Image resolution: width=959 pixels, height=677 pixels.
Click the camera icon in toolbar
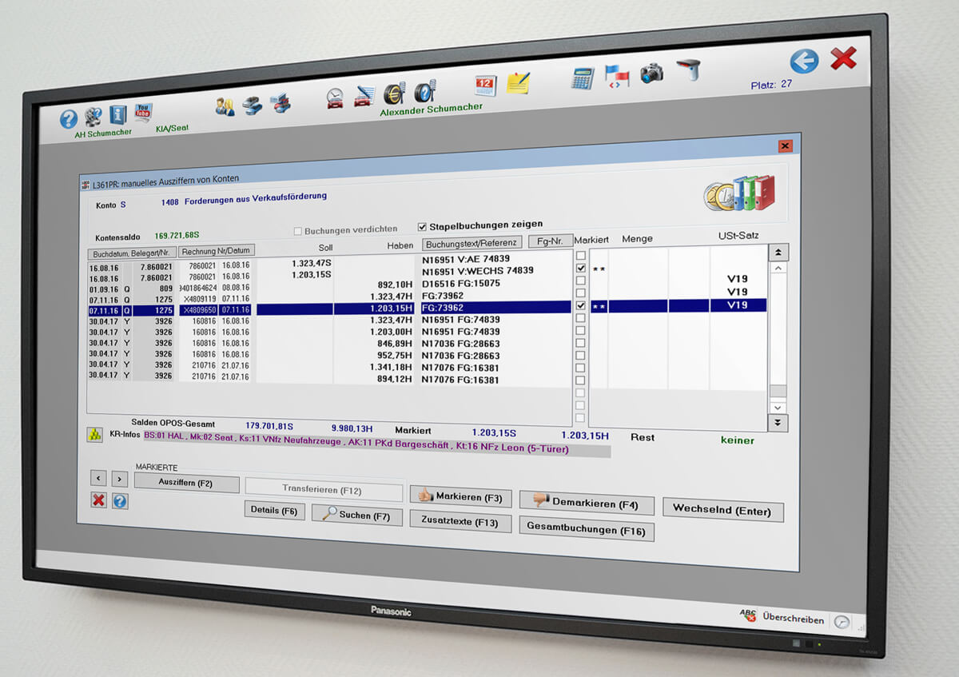pos(651,74)
